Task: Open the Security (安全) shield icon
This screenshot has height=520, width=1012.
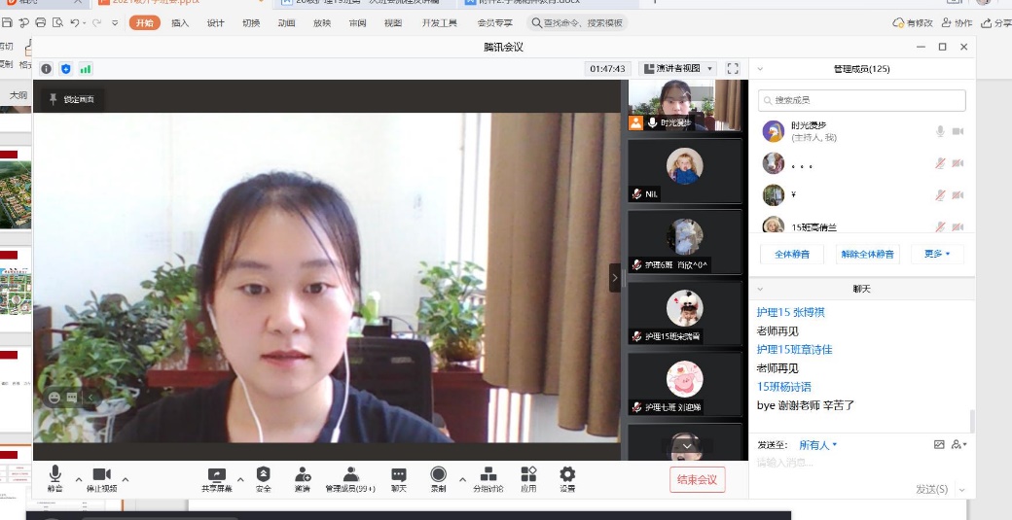Action: pos(263,474)
